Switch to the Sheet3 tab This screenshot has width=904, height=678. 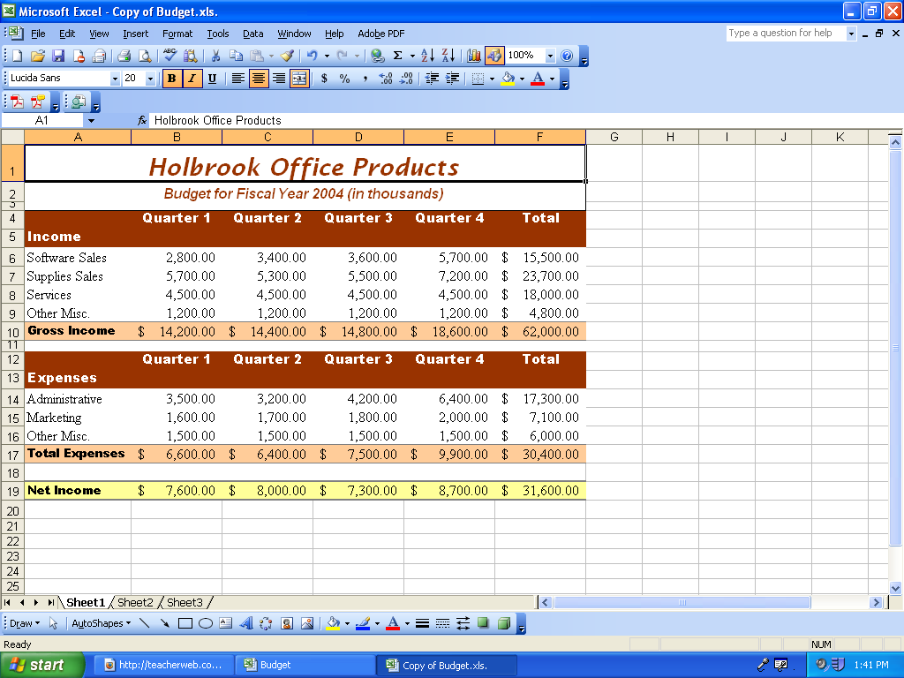pos(185,602)
